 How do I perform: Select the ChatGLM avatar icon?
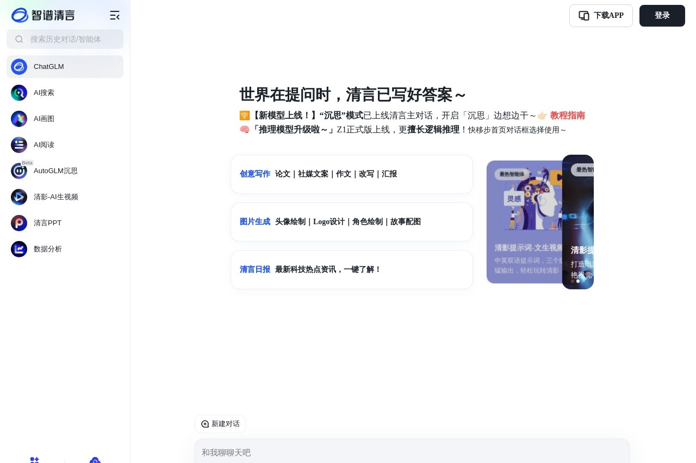tap(19, 67)
